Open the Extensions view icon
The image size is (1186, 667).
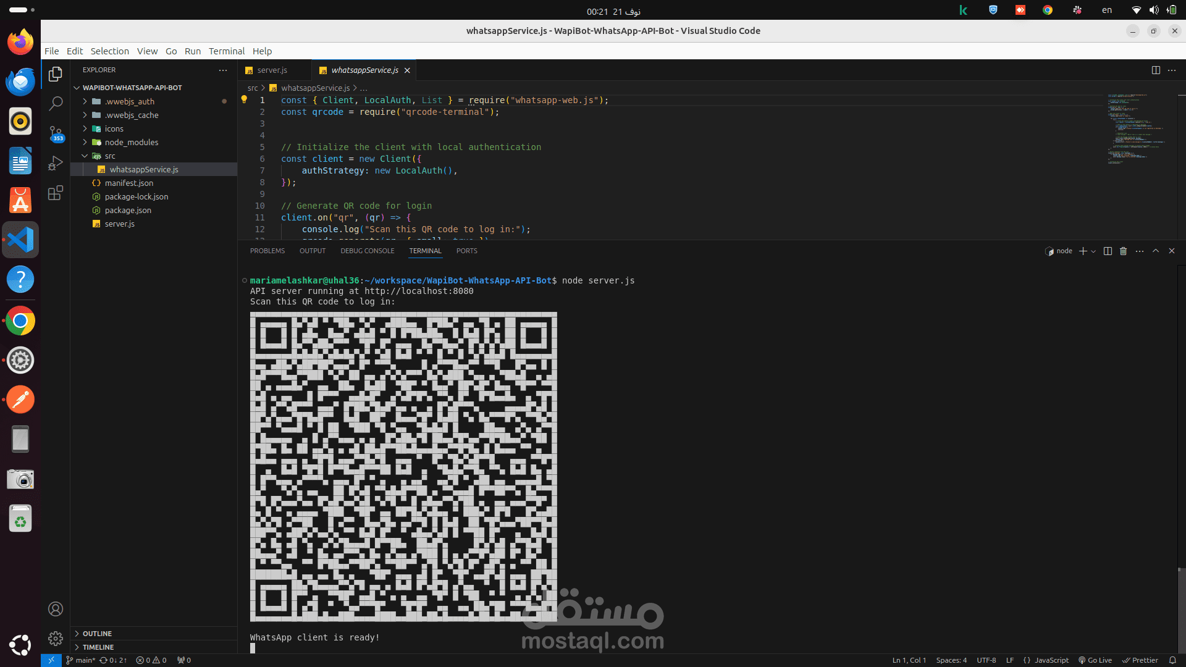[x=56, y=193]
